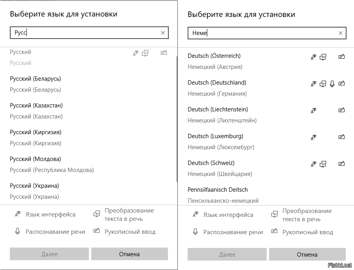Click handwriting icon next to Deutsch (Österreich)

[341, 57]
